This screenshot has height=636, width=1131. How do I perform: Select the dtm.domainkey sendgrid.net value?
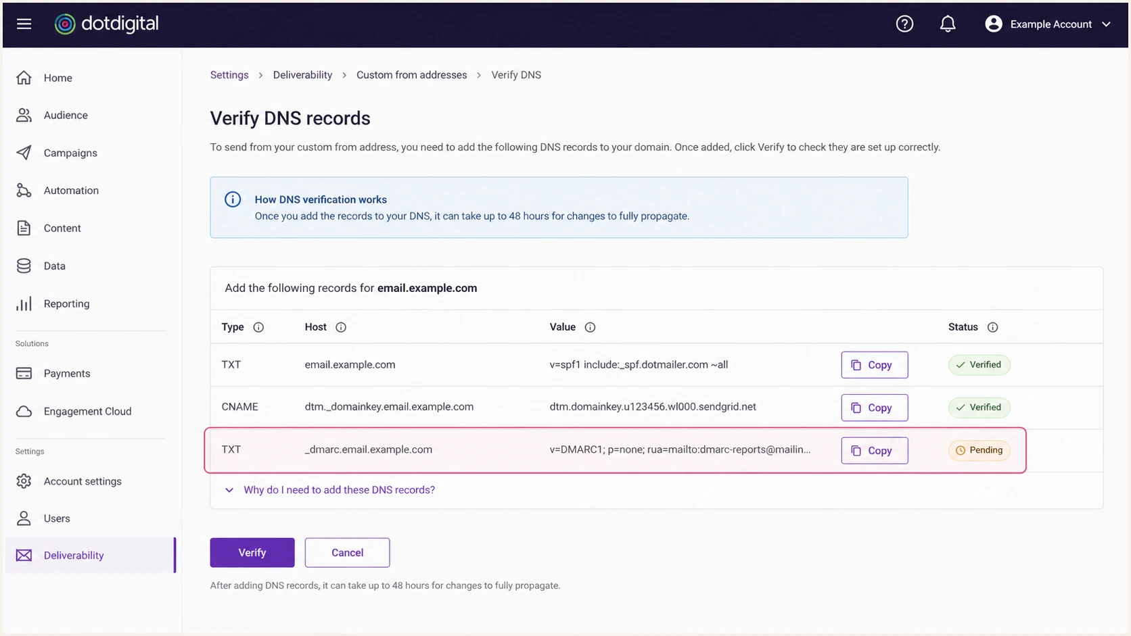pyautogui.click(x=653, y=407)
